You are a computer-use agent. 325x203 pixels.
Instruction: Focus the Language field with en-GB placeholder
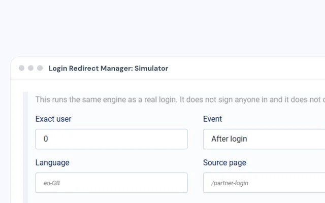(x=111, y=183)
